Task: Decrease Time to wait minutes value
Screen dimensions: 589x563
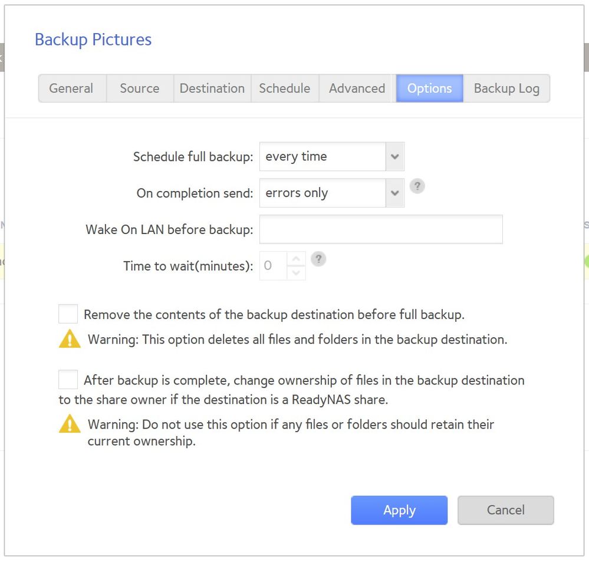Action: (x=297, y=272)
